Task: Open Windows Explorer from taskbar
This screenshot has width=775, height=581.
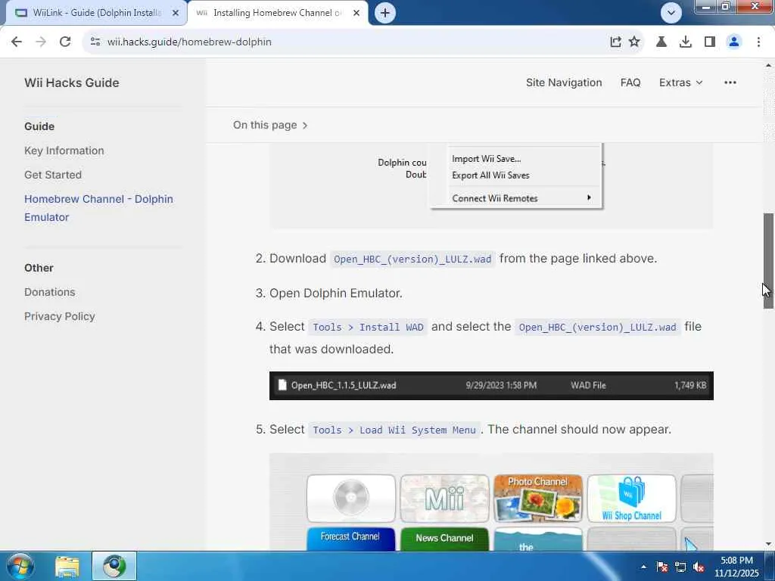Action: click(67, 566)
